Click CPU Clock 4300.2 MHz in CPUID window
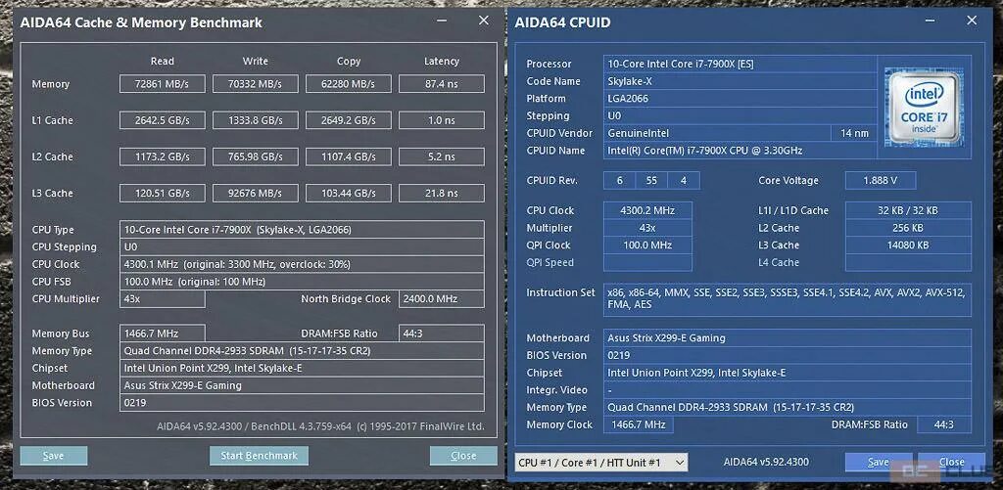 pos(647,210)
